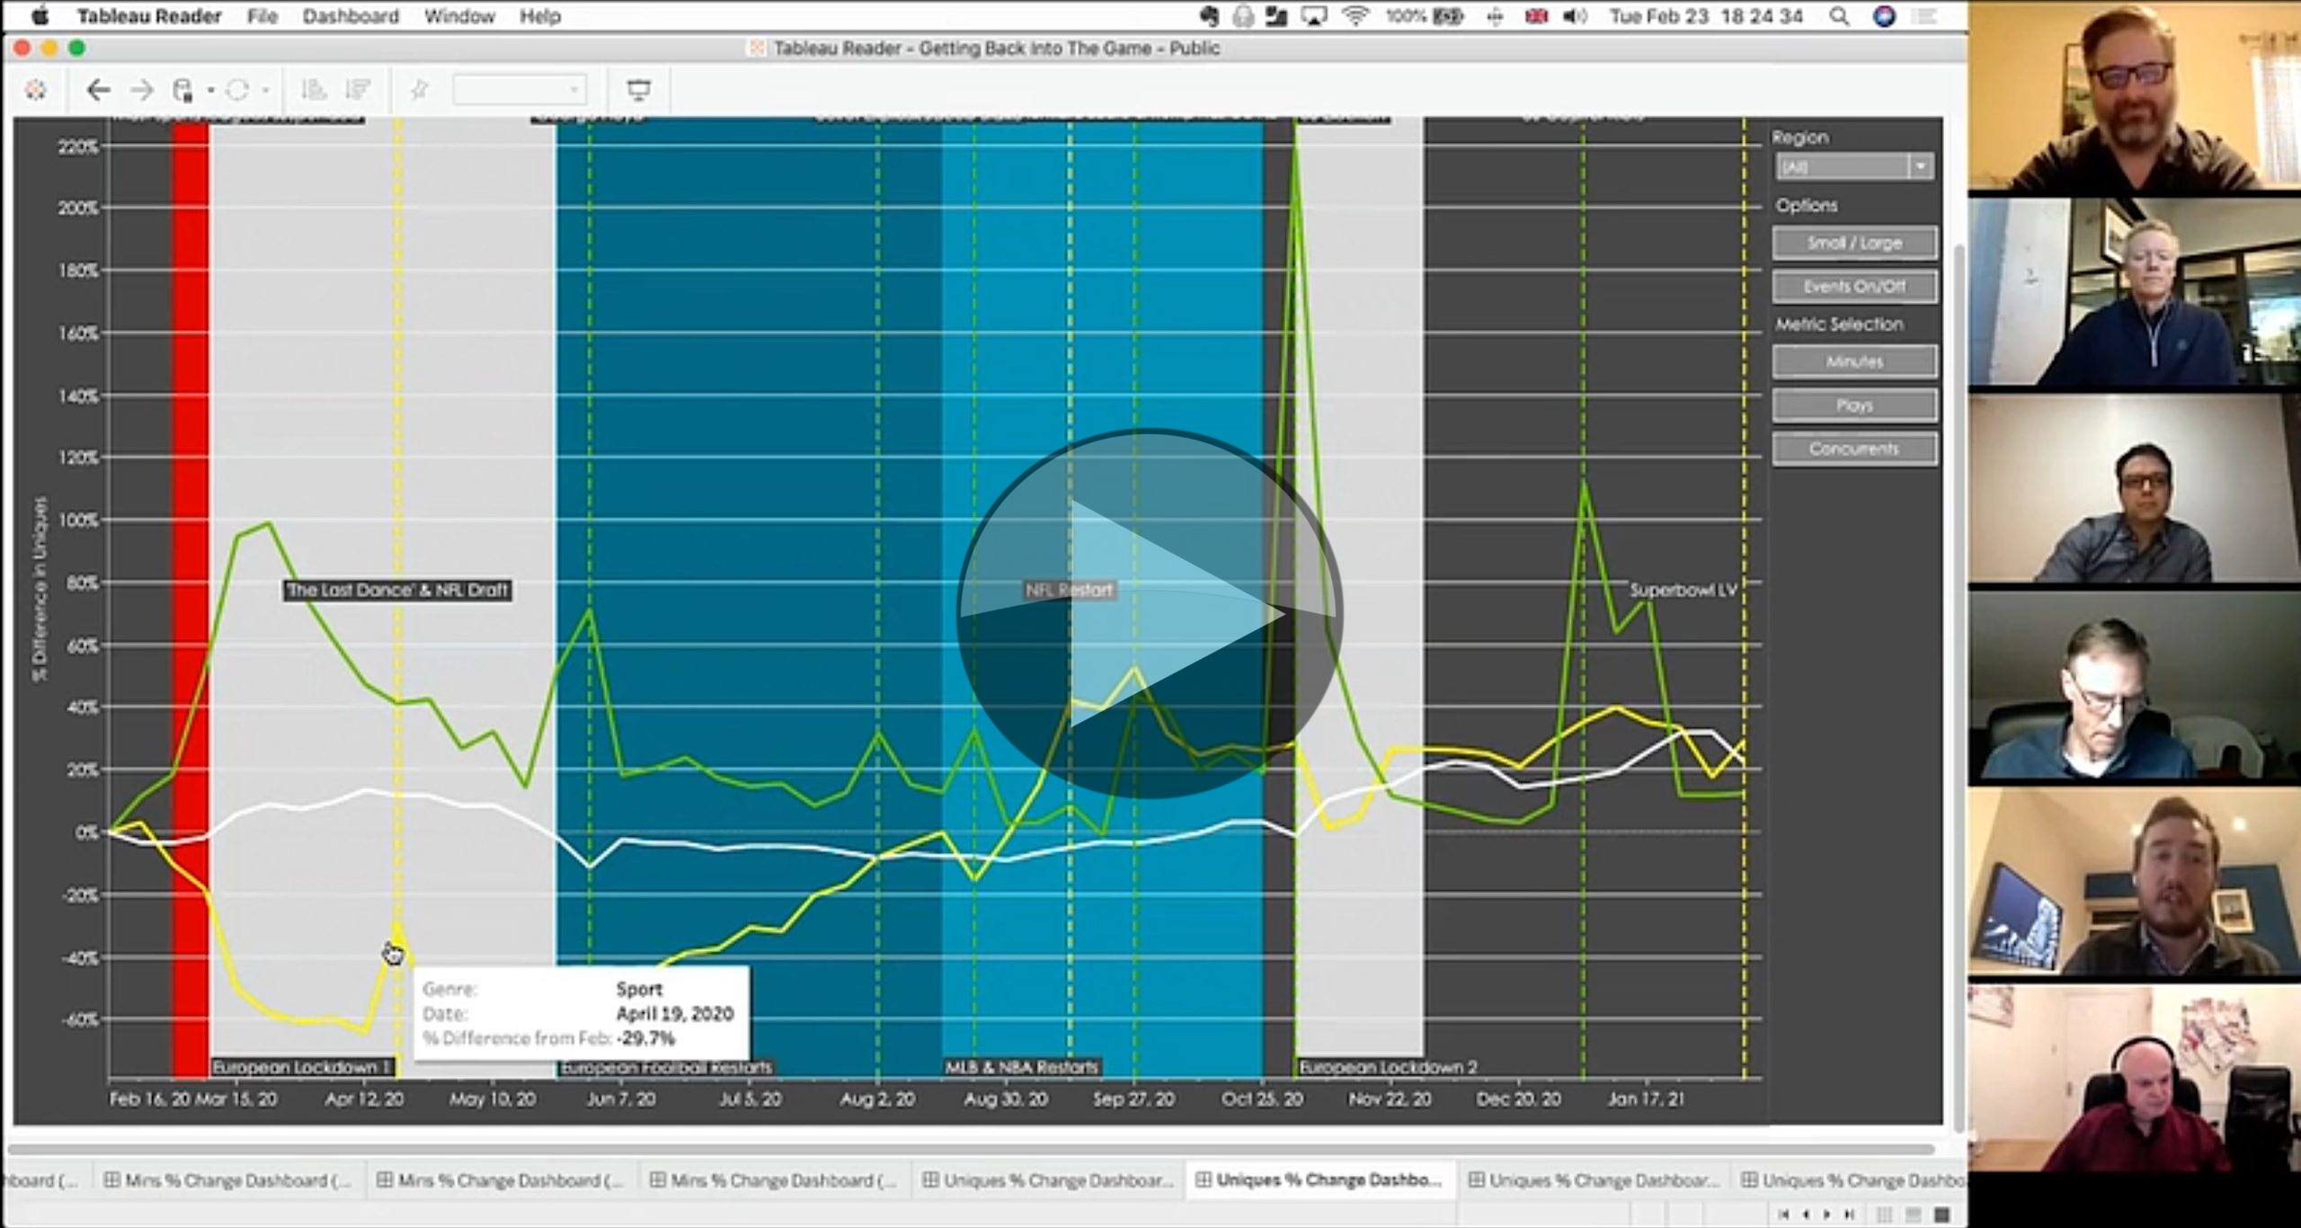Go to previous sheet arrow icon
The width and height of the screenshot is (2301, 1228).
coord(1805,1215)
